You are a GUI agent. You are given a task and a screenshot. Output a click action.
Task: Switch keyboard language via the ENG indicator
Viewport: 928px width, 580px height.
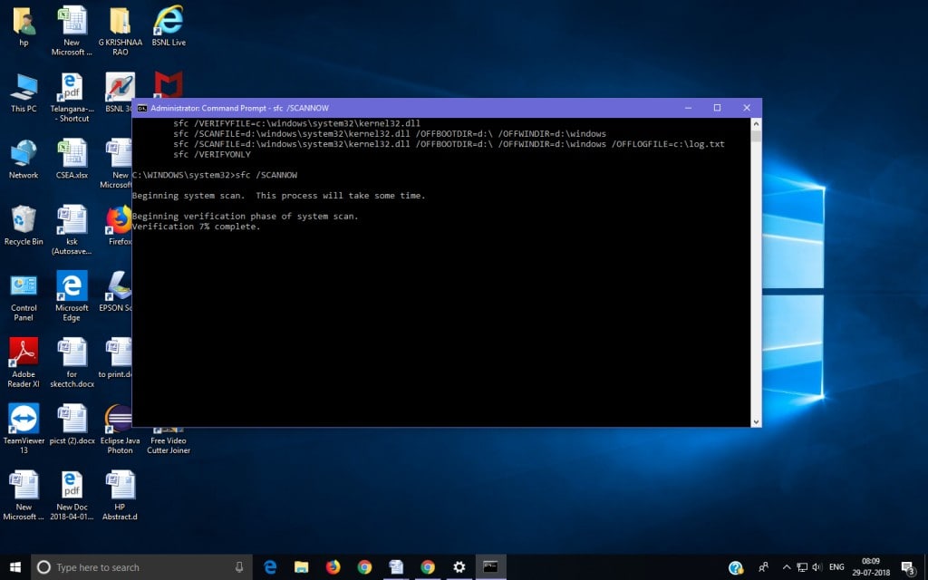click(836, 566)
